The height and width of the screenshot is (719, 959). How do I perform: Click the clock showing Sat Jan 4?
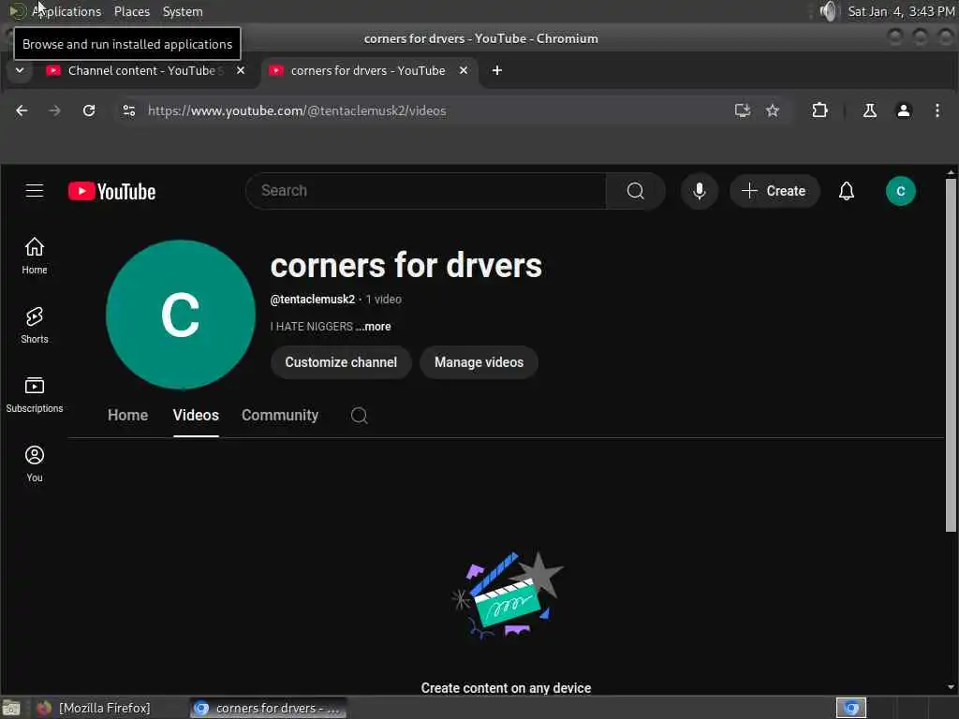tap(900, 11)
